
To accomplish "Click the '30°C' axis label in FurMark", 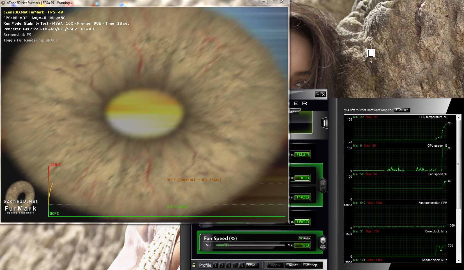I will point(54,213).
